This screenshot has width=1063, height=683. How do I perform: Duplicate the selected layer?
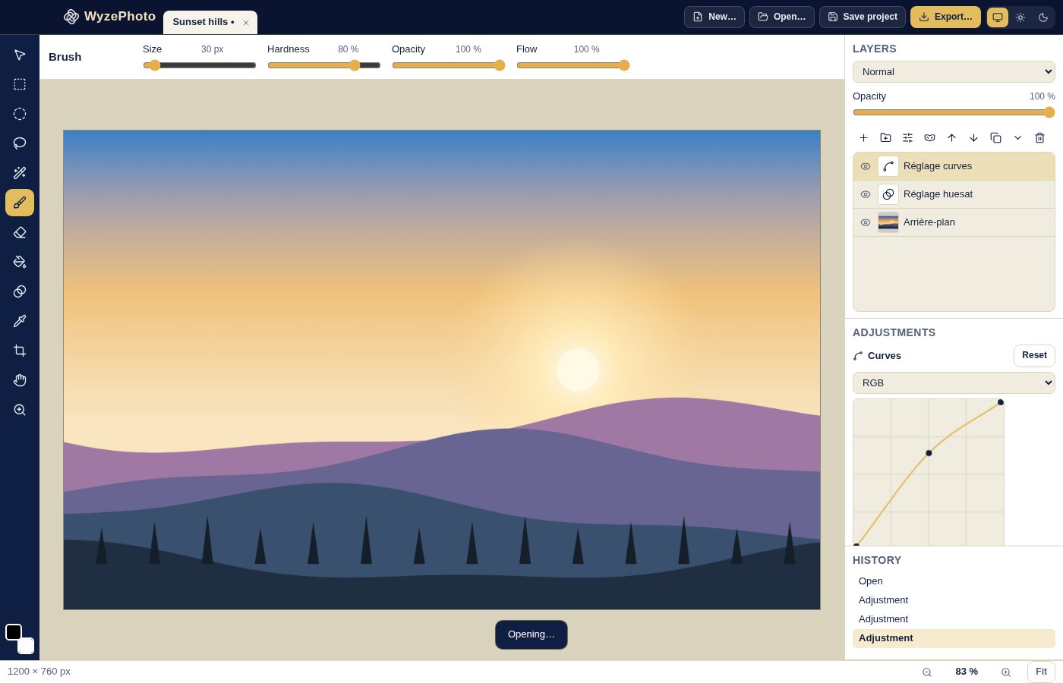click(x=995, y=137)
